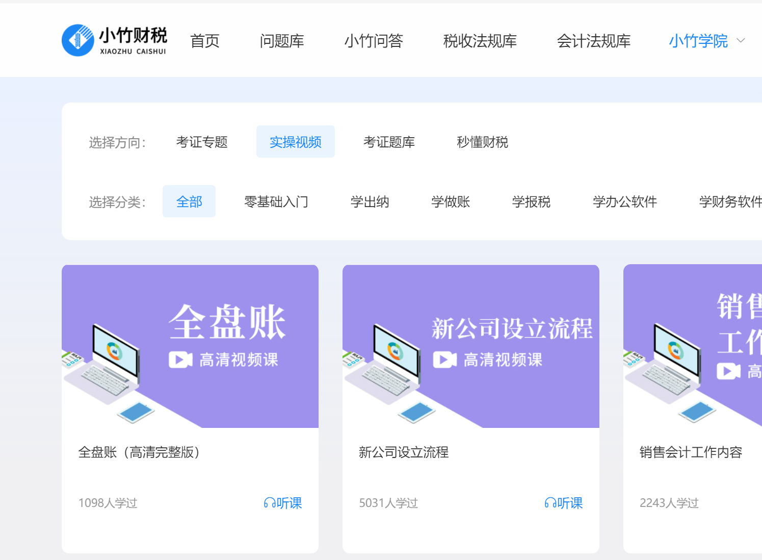This screenshot has width=762, height=560.
Task: Switch to 考证题库 direction
Action: [389, 142]
